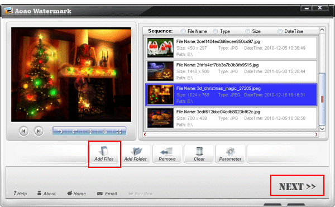Toggle fit-to-window preview icon
Viewport: 335px width, 207px height.
tap(119, 132)
